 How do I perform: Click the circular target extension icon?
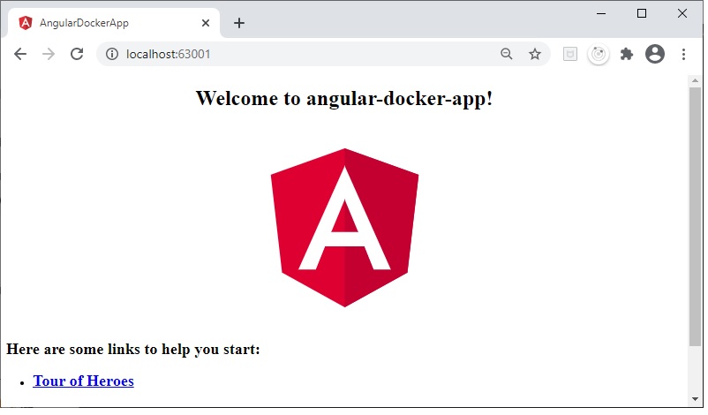[x=599, y=54]
